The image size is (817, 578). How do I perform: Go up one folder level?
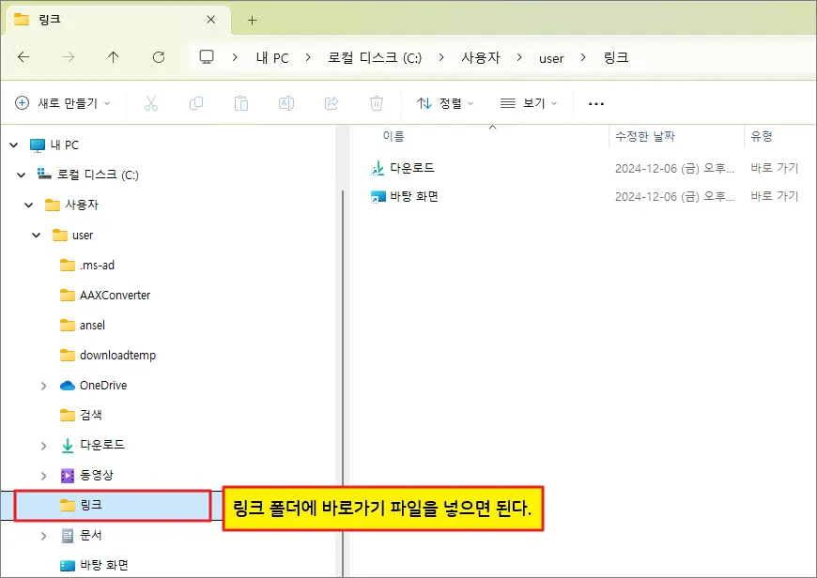[113, 57]
